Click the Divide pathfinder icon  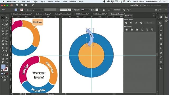pyautogui.click(x=126, y=30)
